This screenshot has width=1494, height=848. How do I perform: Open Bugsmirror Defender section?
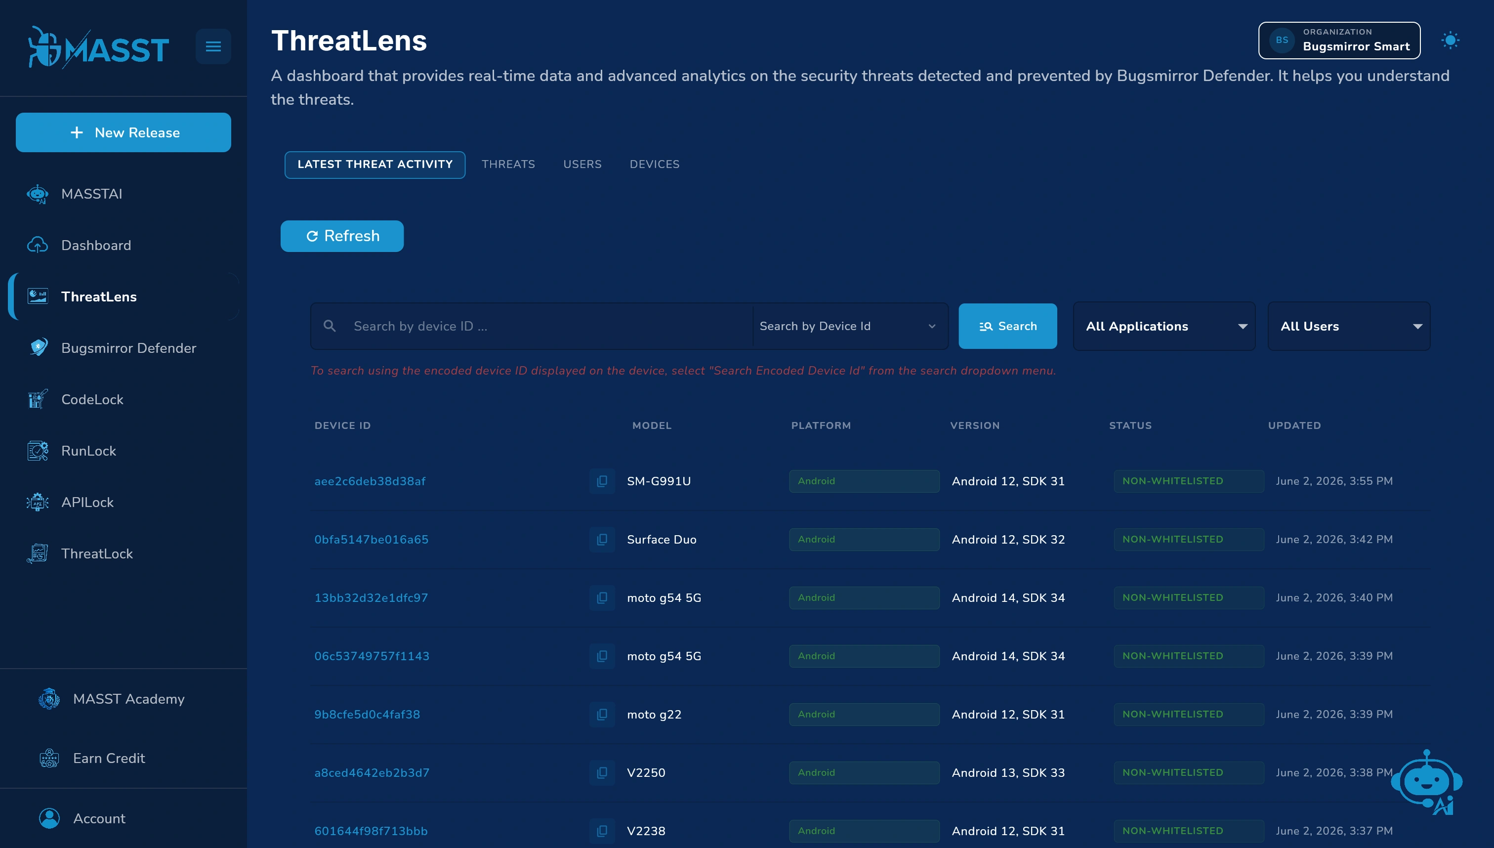[124, 348]
